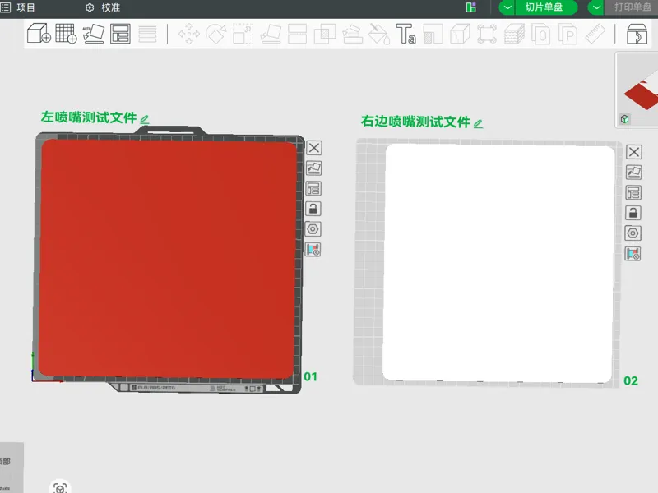Viewport: 658px width, 493px height.
Task: Edit the name 右边喷嘴测试文件 via pencil icon
Action: click(479, 124)
